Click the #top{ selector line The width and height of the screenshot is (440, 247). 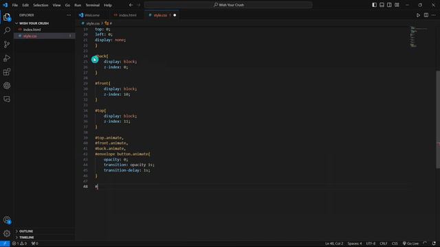100,110
